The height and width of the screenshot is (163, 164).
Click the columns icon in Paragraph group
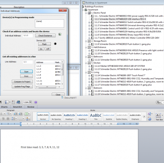[x=27, y=114]
